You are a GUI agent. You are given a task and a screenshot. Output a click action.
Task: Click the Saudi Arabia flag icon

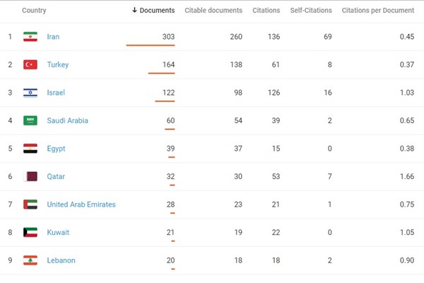click(x=30, y=121)
